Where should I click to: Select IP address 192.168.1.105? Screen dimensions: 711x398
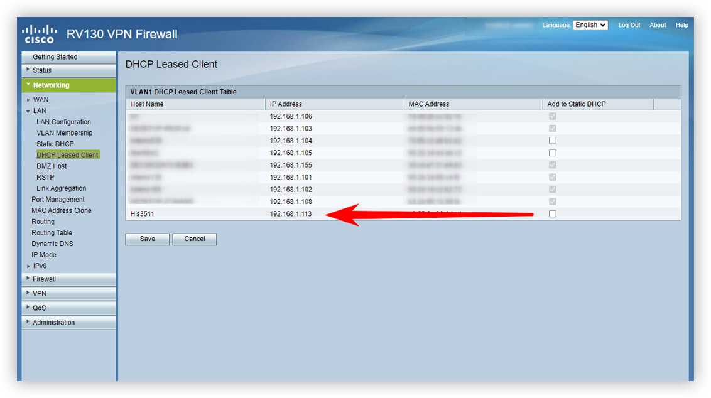(x=291, y=153)
